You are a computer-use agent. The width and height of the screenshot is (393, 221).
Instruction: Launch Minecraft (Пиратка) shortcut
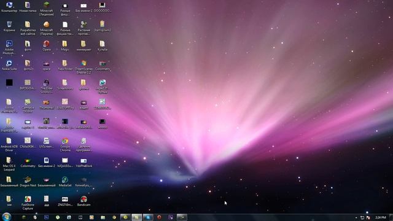coord(47,28)
